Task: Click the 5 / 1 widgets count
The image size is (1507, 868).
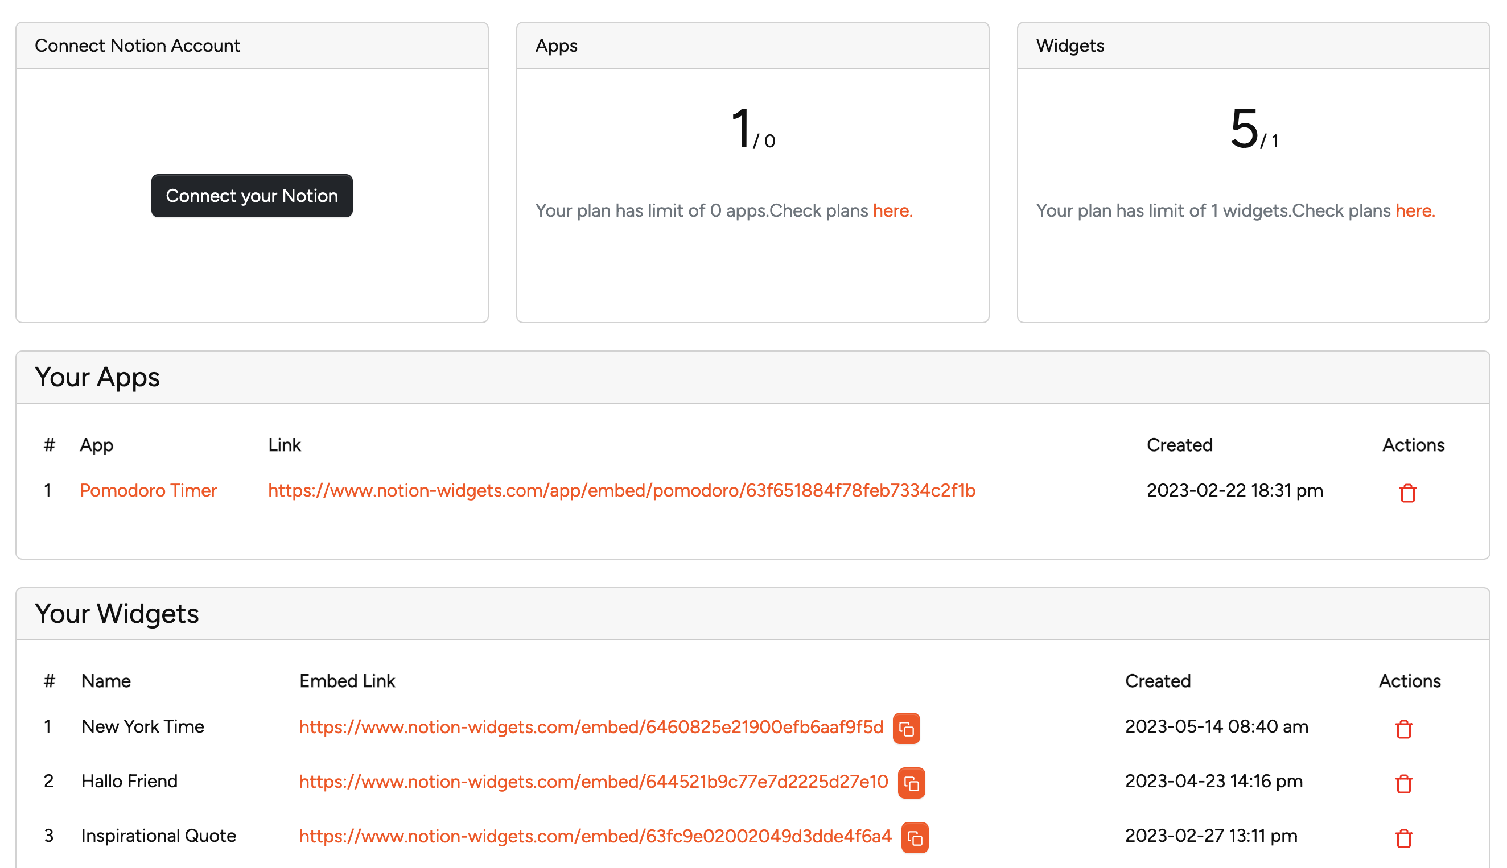Action: pyautogui.click(x=1254, y=128)
